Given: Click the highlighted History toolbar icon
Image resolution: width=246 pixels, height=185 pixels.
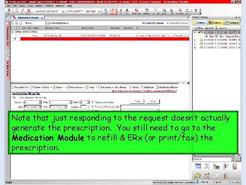Looking at the screenshot, I should 113,11.
